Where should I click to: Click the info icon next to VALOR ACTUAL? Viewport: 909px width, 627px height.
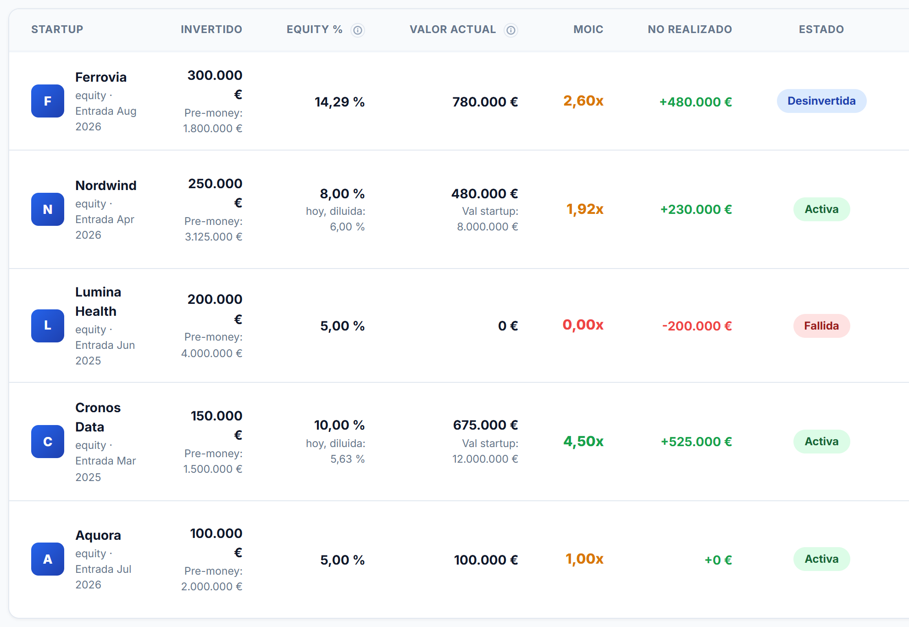click(510, 30)
